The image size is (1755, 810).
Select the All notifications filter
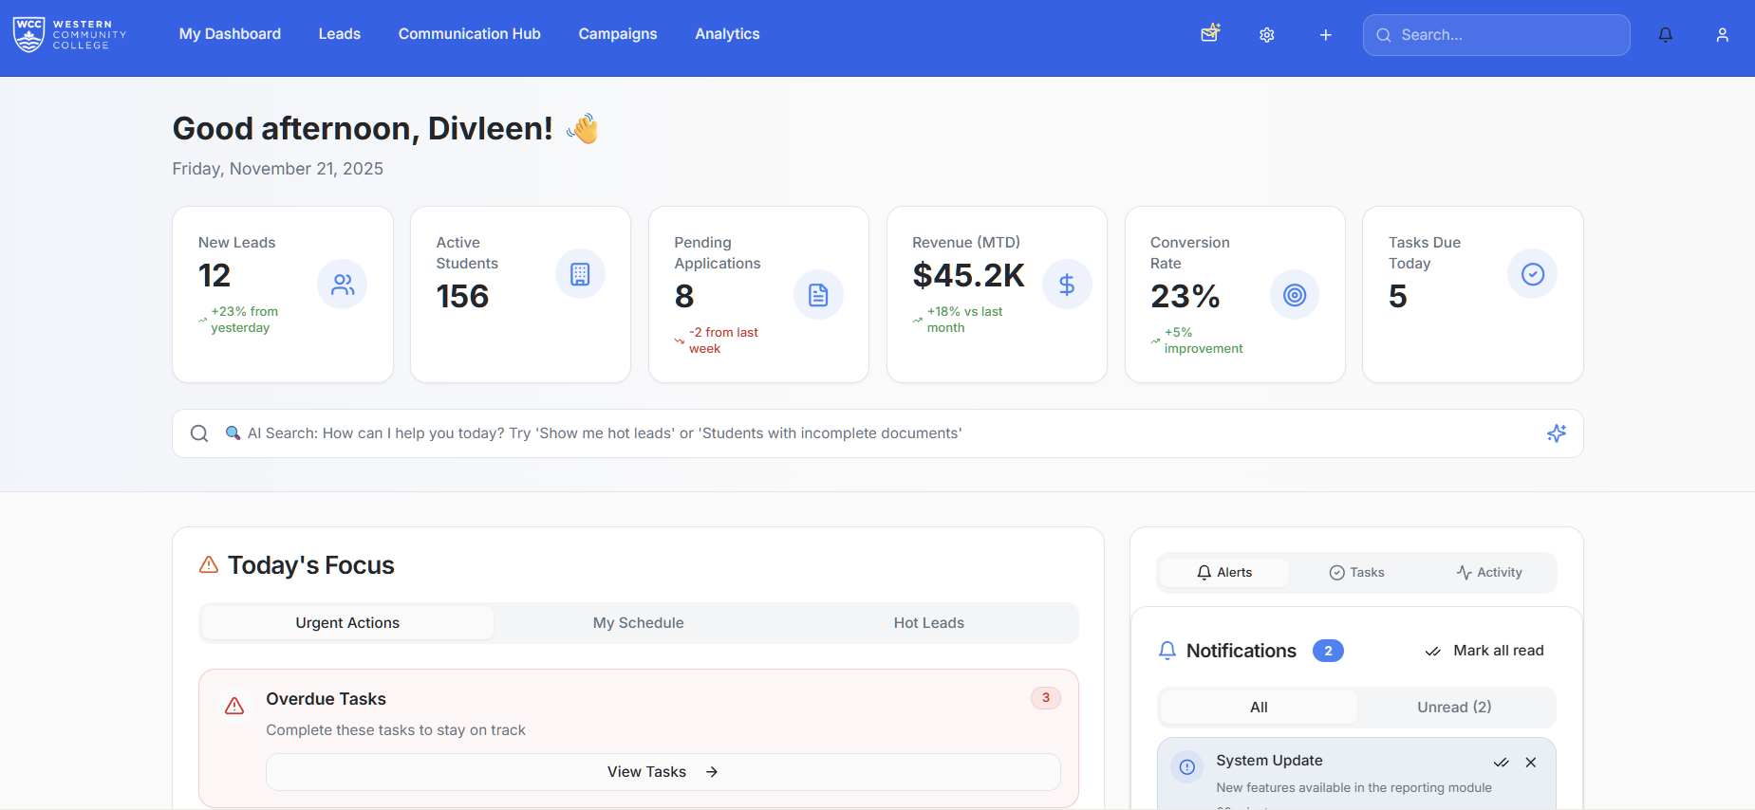[x=1259, y=708]
